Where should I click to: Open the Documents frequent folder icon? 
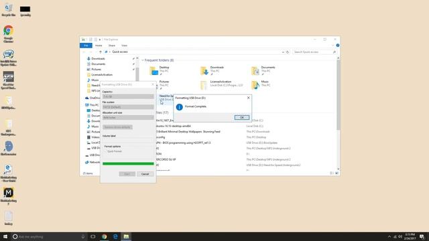coord(255,71)
